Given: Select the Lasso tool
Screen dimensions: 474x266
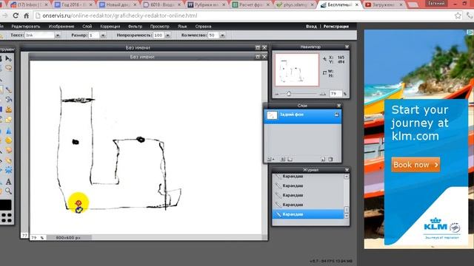Looking at the screenshot, I should pos(9,68).
